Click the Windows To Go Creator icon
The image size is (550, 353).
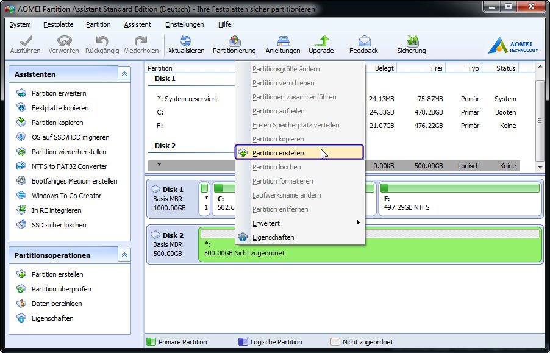[x=21, y=196]
